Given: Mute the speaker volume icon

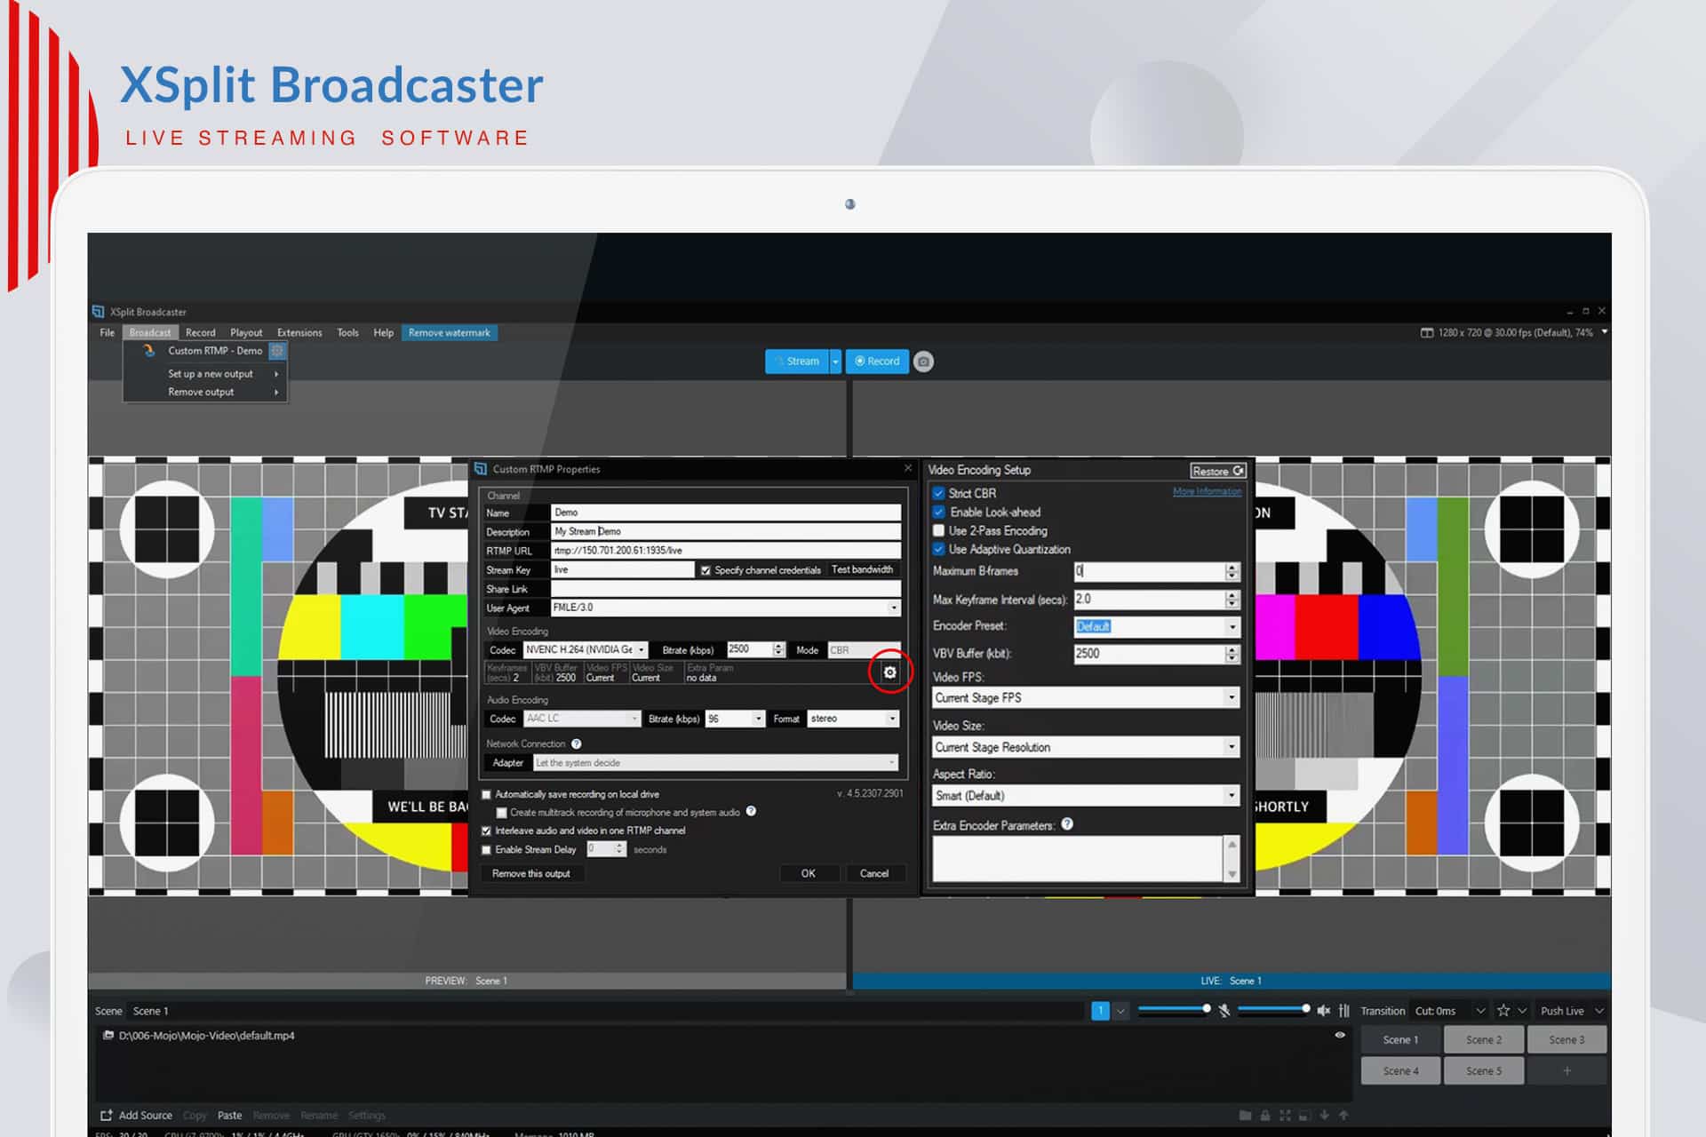Looking at the screenshot, I should click(1324, 1011).
